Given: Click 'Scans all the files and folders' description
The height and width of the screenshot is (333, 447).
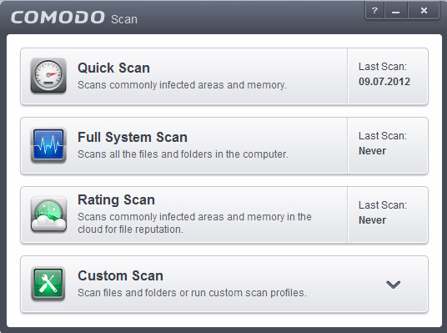Looking at the screenshot, I should pyautogui.click(x=183, y=154).
